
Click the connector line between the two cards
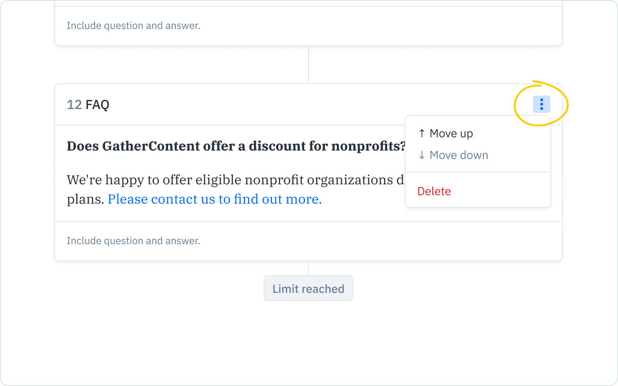pos(309,65)
